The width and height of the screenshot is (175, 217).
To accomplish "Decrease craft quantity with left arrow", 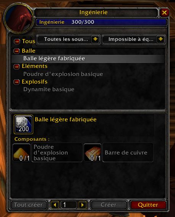I will 55,205.
